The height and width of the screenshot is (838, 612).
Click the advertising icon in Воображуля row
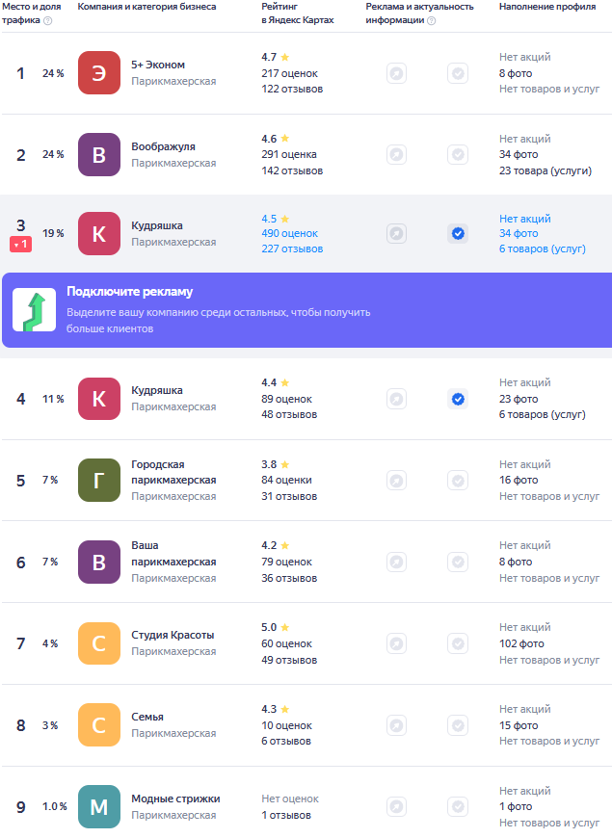point(396,154)
